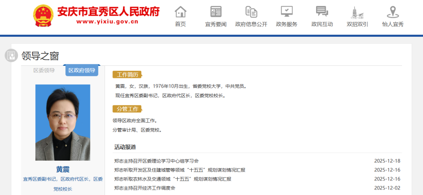Click the 政务服务 monitor icon

(x=286, y=12)
